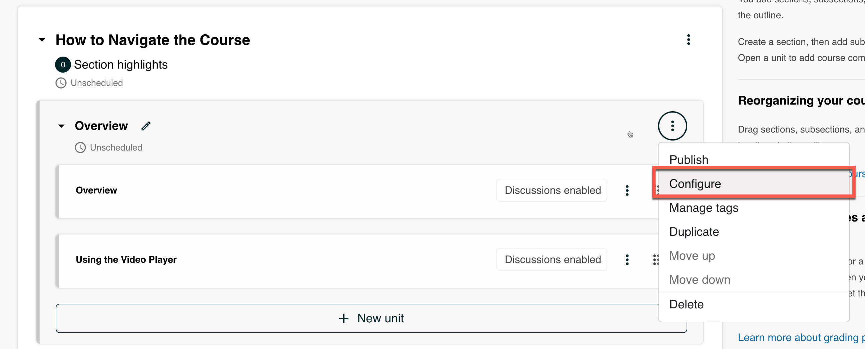This screenshot has height=349, width=865.
Task: Choose Manage tags in the menu
Action: [x=704, y=207]
